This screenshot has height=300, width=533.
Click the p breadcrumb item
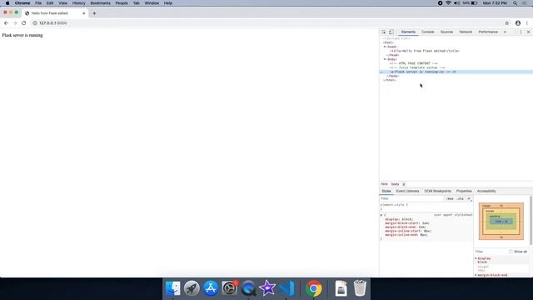pyautogui.click(x=403, y=184)
